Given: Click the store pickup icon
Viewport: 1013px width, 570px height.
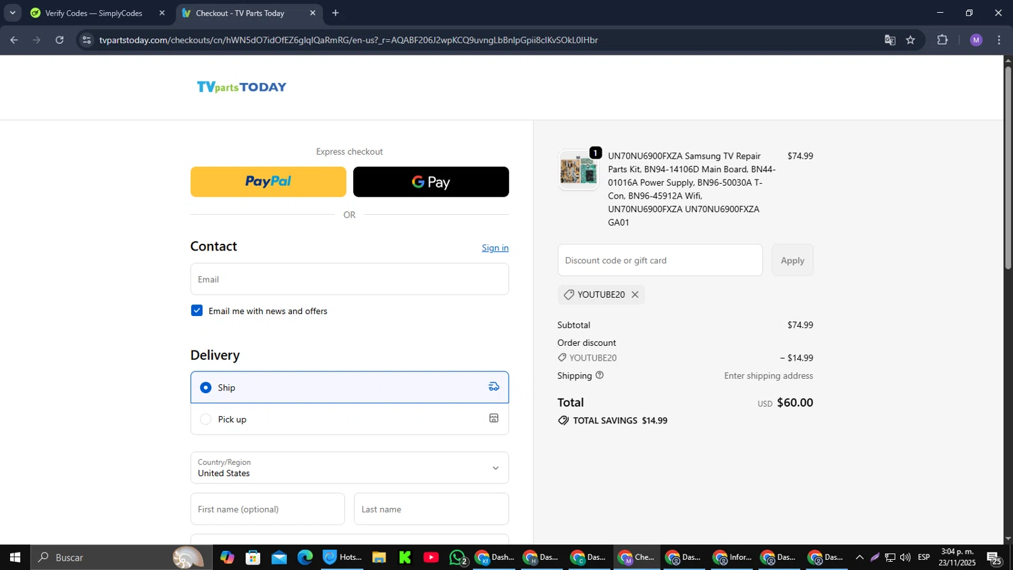Looking at the screenshot, I should tap(494, 419).
